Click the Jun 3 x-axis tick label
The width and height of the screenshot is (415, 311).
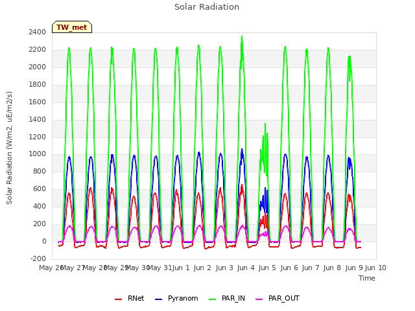pos(224,268)
